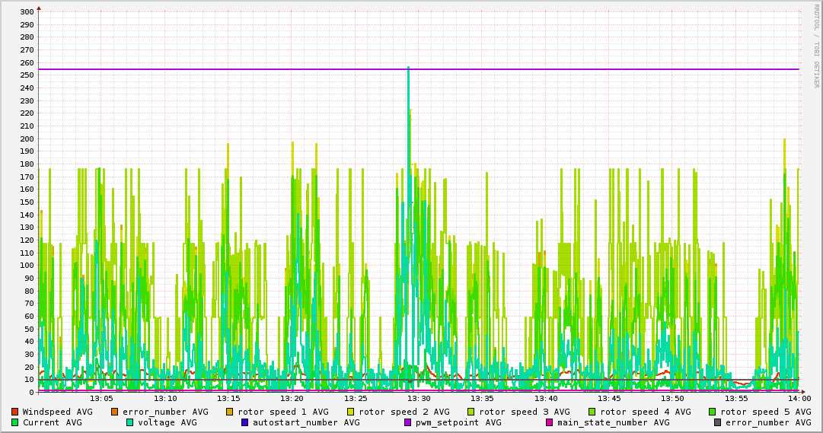Click the orange error_number AVG legend swatch
This screenshot has height=433, width=823.
115,412
